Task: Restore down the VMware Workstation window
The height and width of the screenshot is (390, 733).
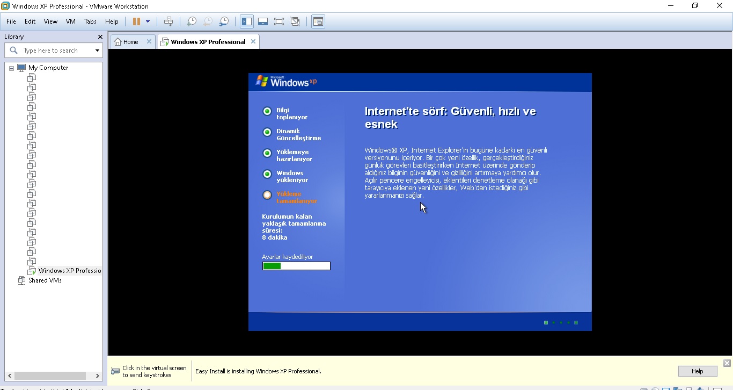Action: (x=695, y=6)
